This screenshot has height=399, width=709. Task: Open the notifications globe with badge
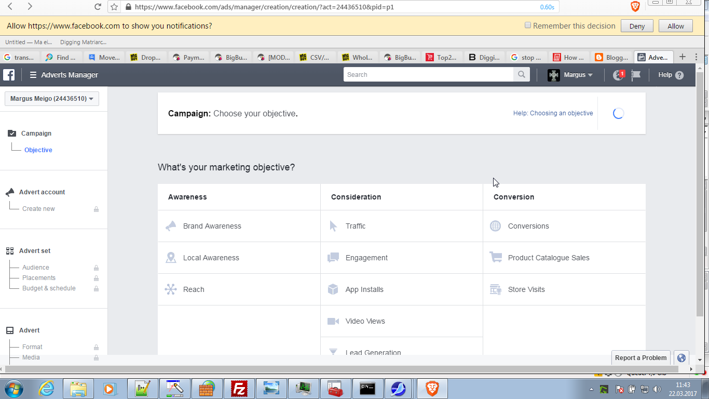(618, 75)
